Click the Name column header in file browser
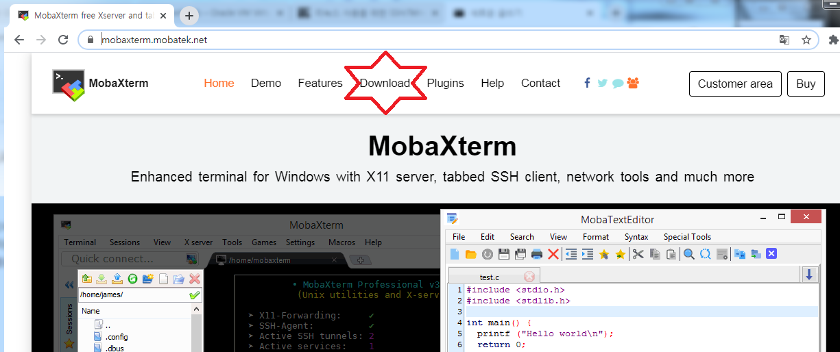 pyautogui.click(x=91, y=311)
